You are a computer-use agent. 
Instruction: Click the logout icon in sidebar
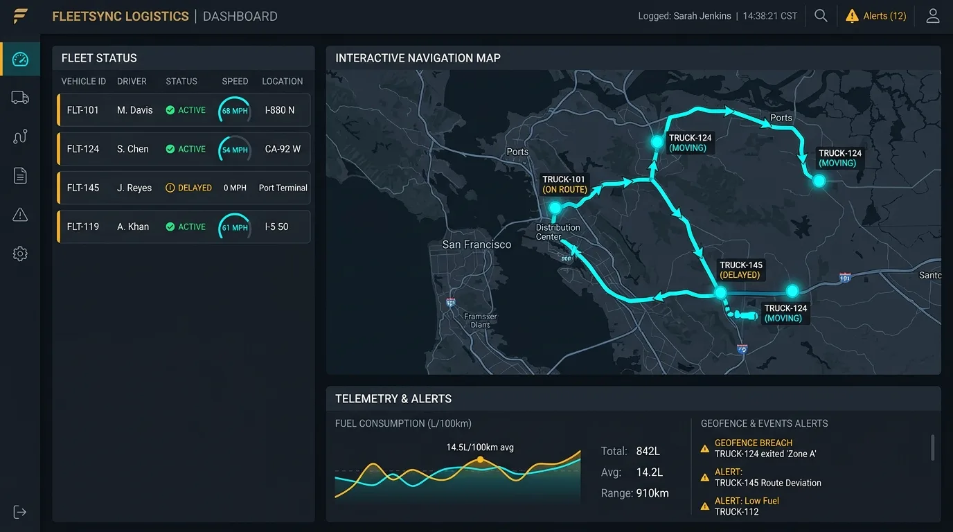click(20, 512)
